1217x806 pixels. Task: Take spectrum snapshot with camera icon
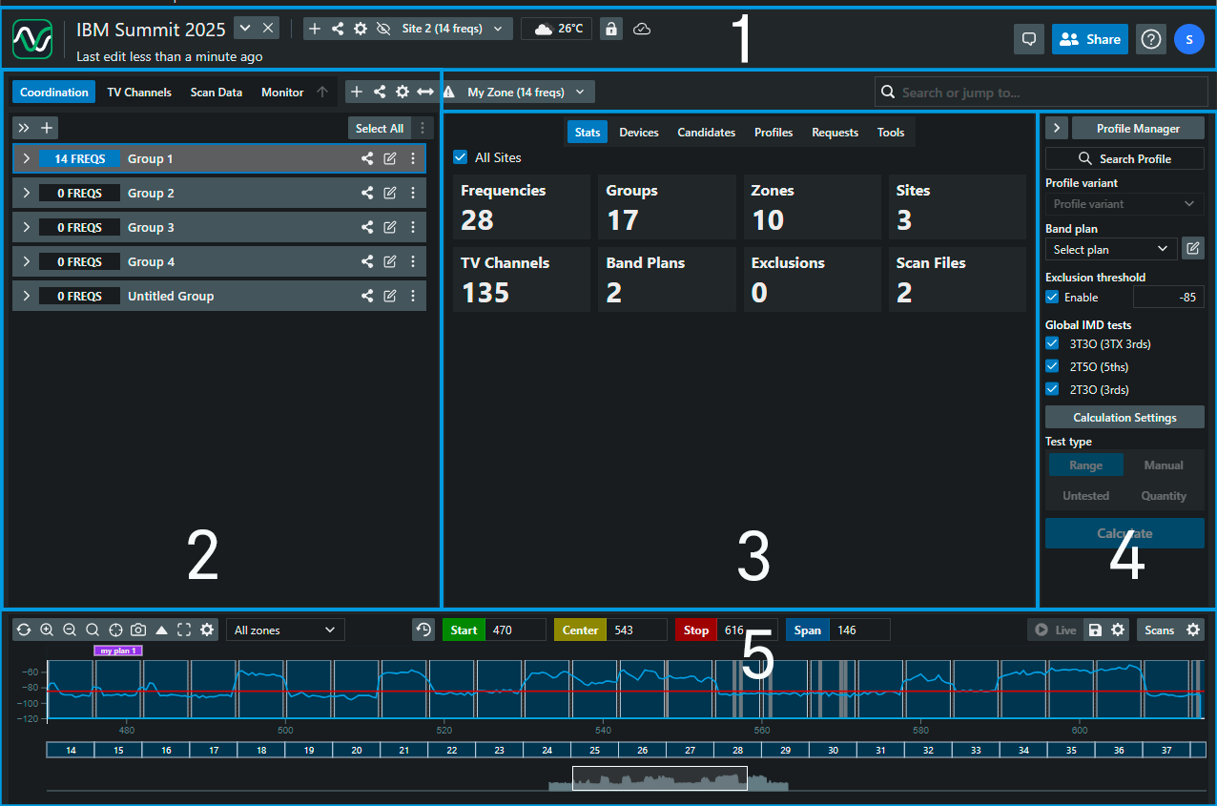tap(138, 630)
